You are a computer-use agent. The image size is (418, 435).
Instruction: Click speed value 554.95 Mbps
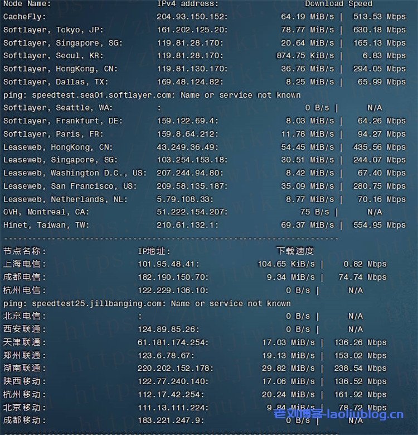pyautogui.click(x=379, y=225)
